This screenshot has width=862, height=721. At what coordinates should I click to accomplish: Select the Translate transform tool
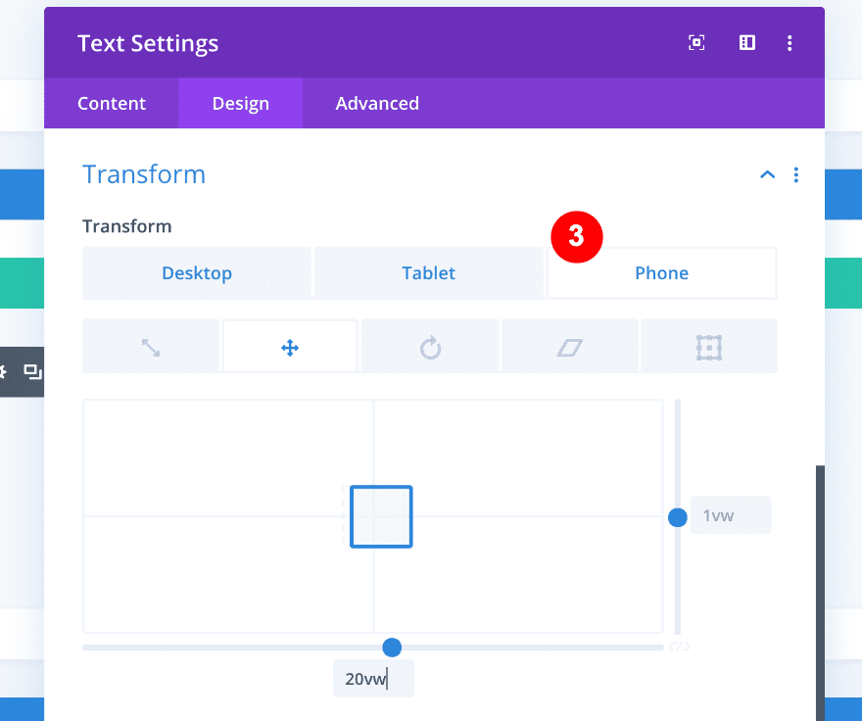[x=290, y=346]
